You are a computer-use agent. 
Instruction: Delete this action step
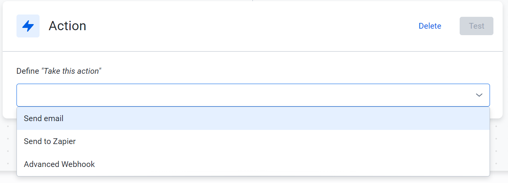(x=430, y=26)
